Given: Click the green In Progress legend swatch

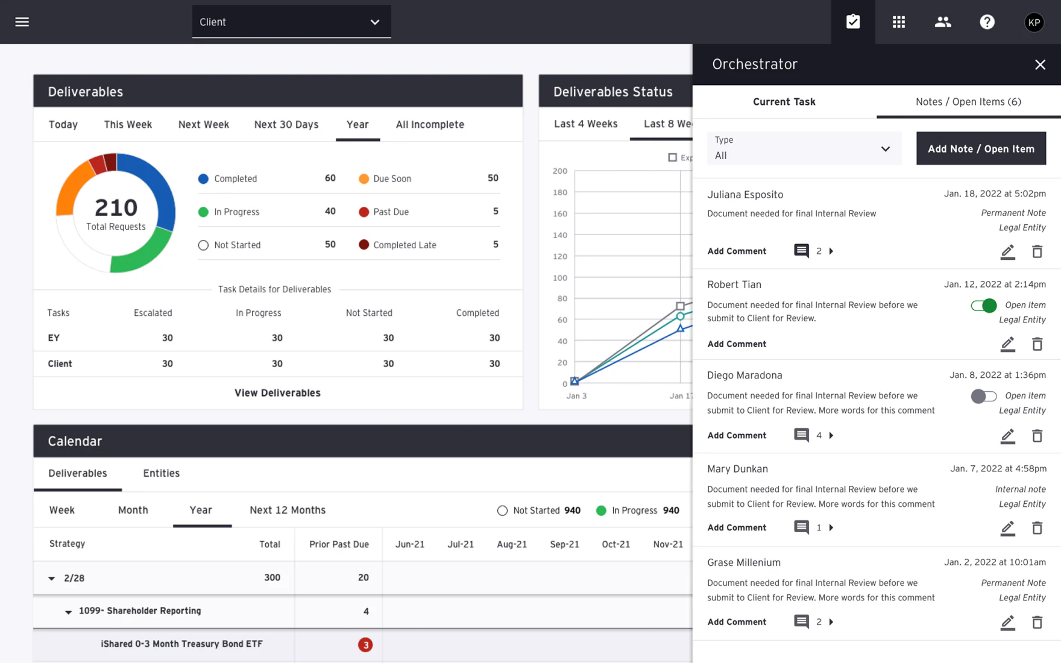Looking at the screenshot, I should [x=203, y=212].
